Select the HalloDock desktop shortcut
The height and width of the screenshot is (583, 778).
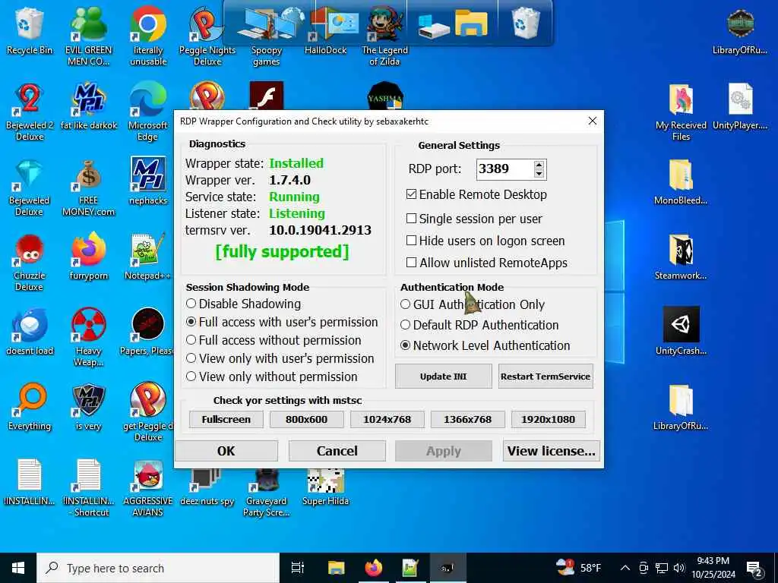point(326,30)
